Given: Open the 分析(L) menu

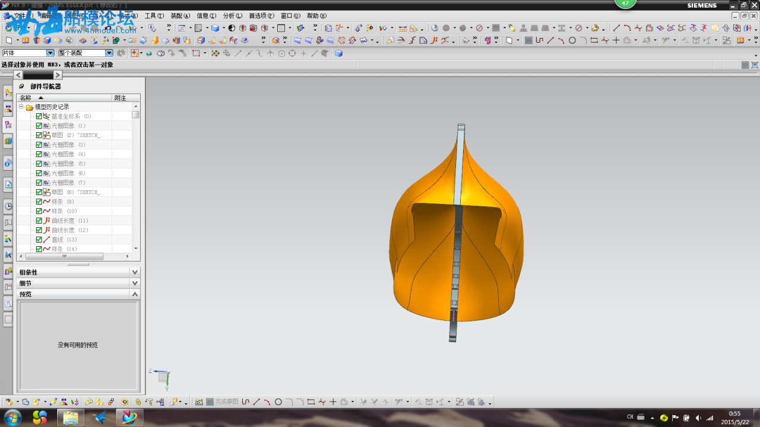Looking at the screenshot, I should point(233,16).
